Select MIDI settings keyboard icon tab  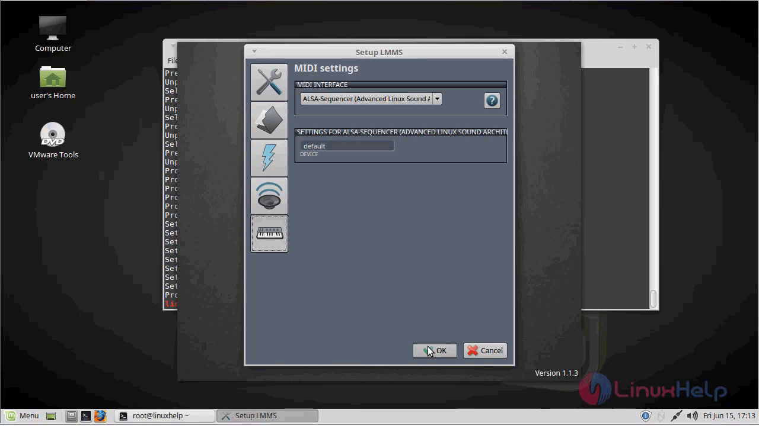coord(269,234)
